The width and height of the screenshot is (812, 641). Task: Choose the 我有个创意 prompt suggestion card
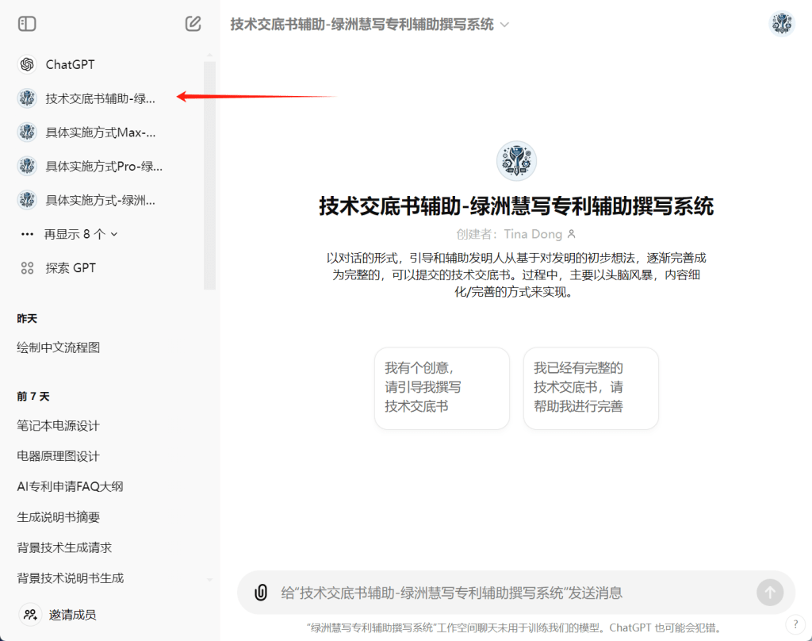click(x=442, y=388)
